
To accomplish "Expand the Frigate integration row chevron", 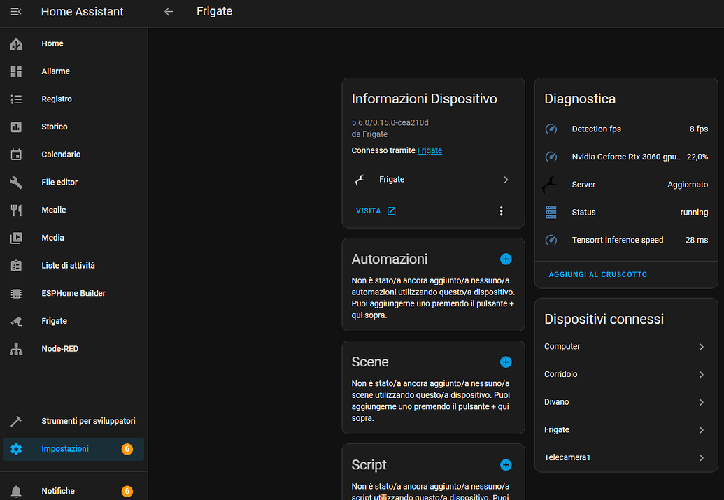I will pos(506,180).
